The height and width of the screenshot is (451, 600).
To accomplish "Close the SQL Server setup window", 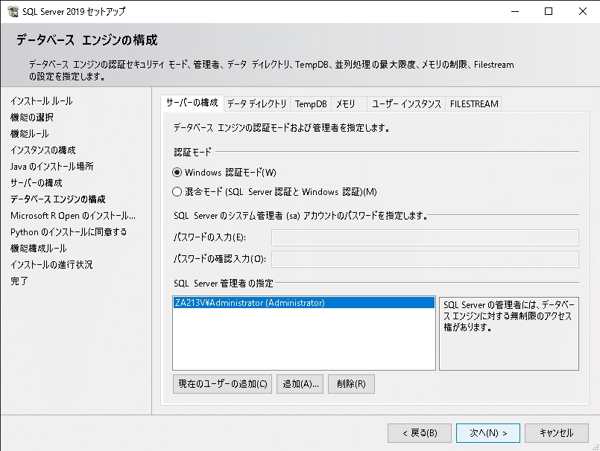I will pos(582,11).
